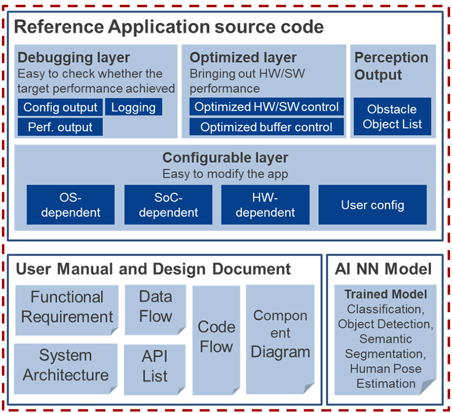The height and width of the screenshot is (413, 452).
Task: Click the User config block
Action: 372,205
